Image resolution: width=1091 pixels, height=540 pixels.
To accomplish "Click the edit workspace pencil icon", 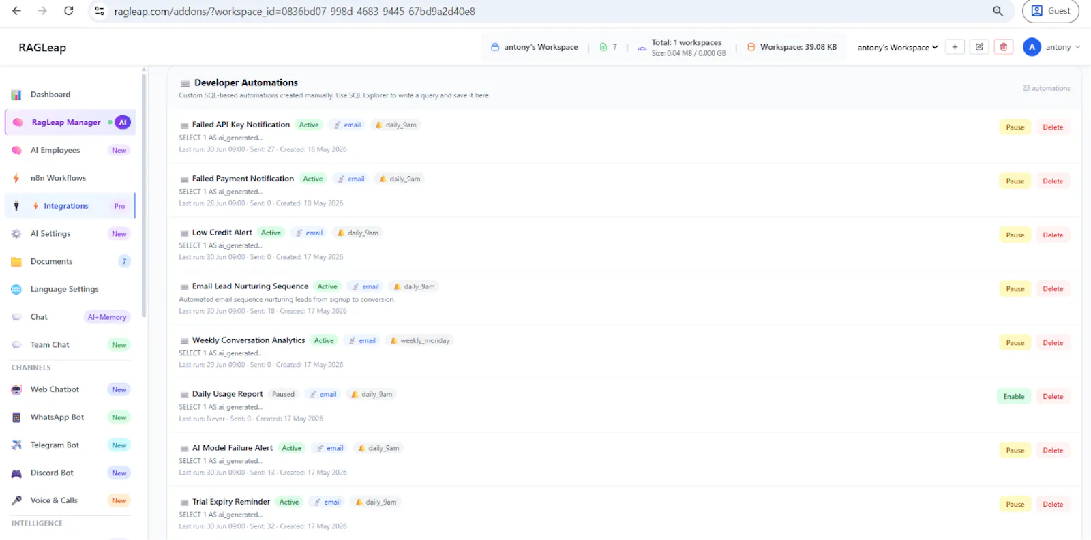I will (979, 47).
